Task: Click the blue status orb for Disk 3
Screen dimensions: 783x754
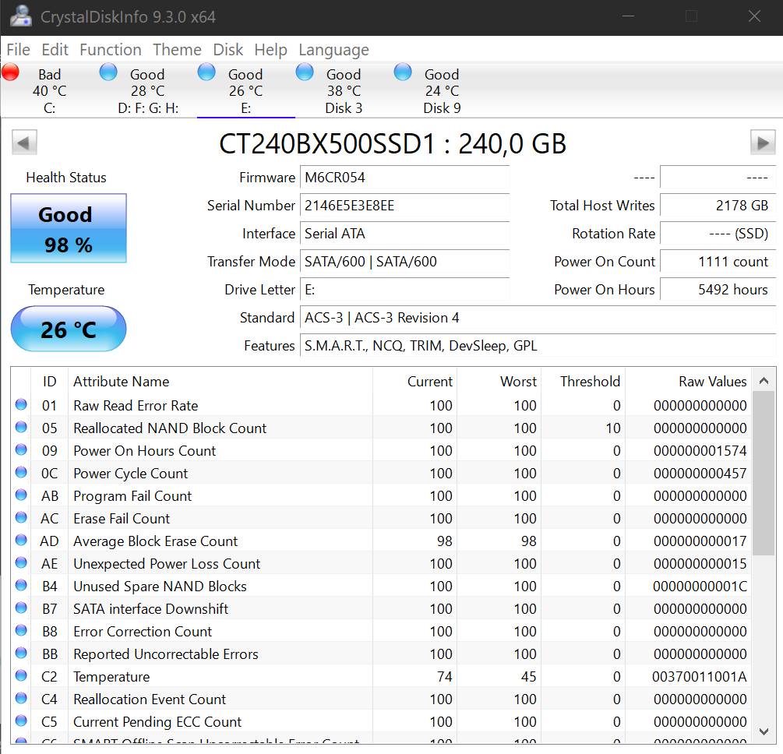Action: (305, 72)
